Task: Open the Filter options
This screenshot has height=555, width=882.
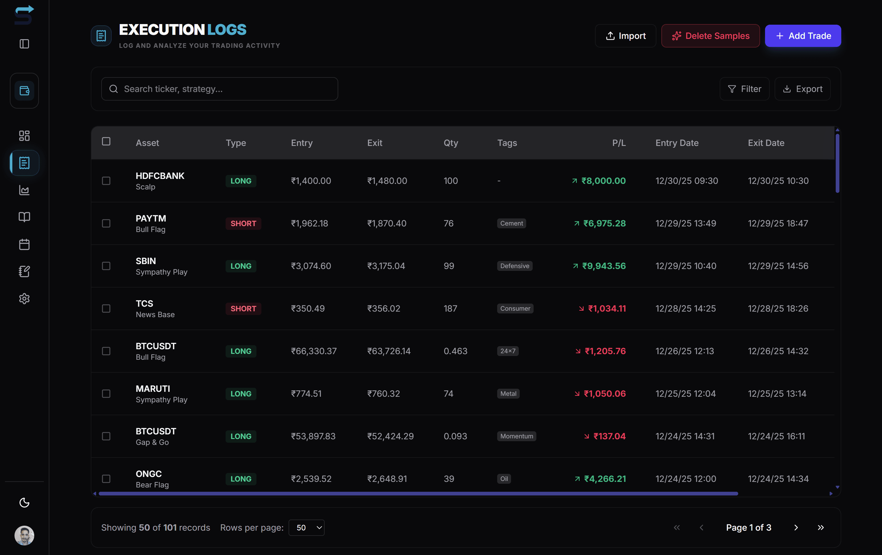Action: coord(744,89)
